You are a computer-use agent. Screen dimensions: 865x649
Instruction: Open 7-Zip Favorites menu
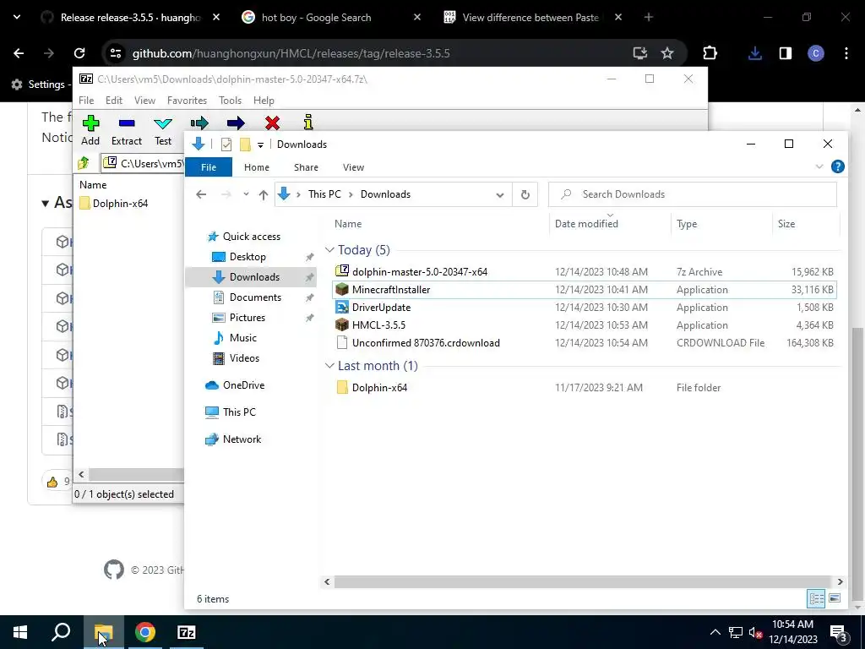(187, 101)
